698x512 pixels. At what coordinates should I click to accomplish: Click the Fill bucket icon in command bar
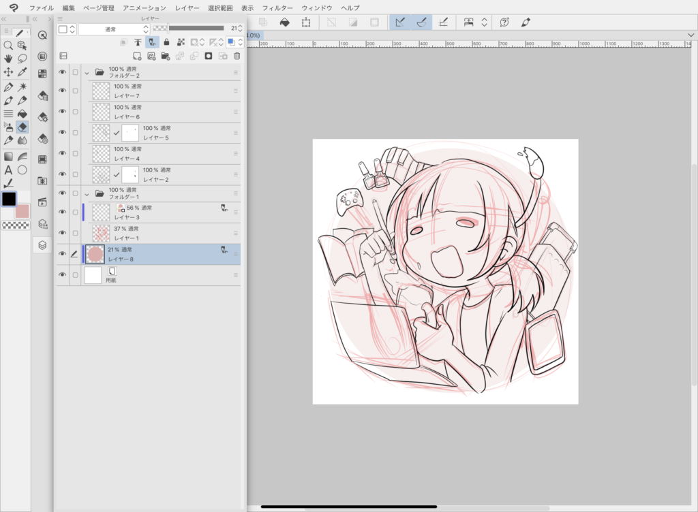pos(286,22)
